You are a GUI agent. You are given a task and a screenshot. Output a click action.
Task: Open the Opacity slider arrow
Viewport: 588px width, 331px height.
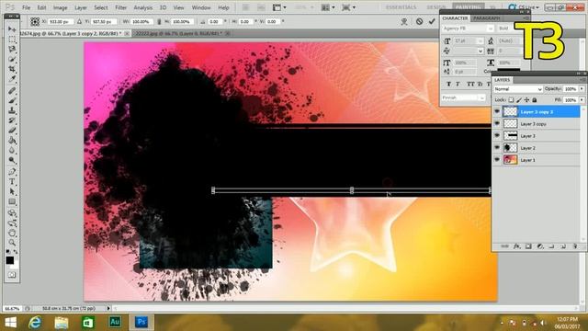click(x=582, y=89)
